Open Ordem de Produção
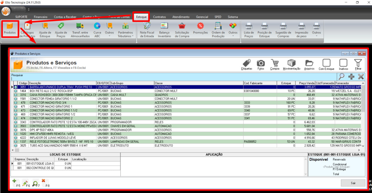 (218, 30)
